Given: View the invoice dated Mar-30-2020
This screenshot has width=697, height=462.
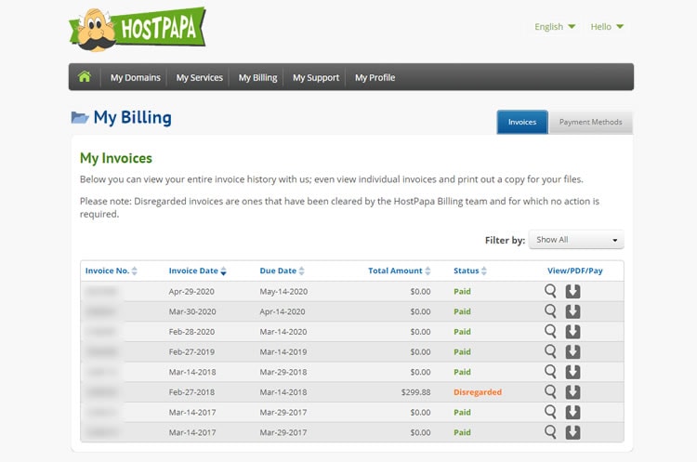Looking at the screenshot, I should pyautogui.click(x=550, y=310).
